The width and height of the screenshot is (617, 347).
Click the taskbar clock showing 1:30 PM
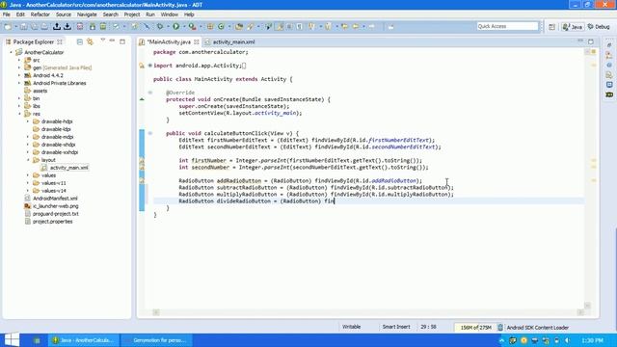[x=592, y=340]
